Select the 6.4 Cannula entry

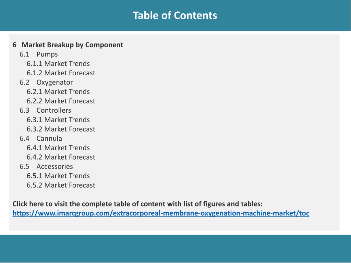[41, 138]
